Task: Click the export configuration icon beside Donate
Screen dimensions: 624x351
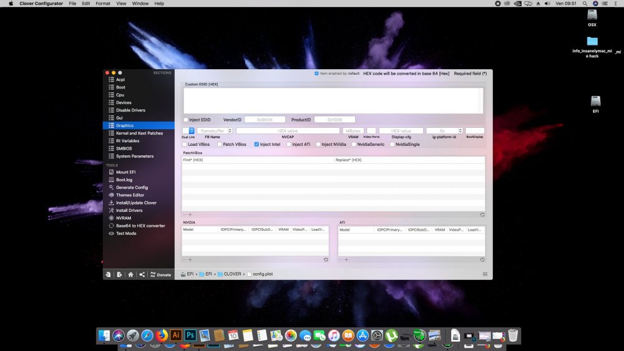Action: [x=119, y=275]
